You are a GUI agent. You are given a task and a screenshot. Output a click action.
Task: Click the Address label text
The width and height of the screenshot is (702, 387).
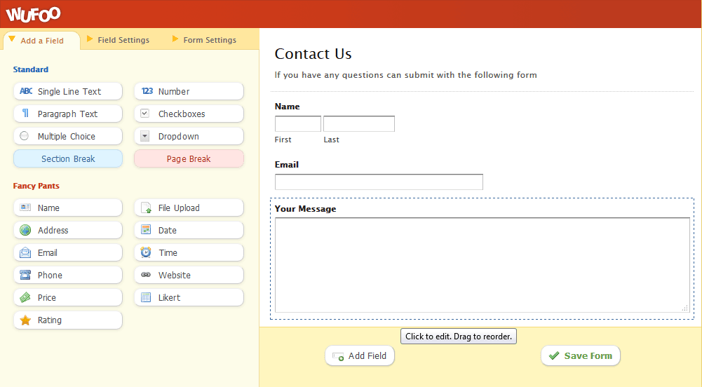tap(53, 230)
